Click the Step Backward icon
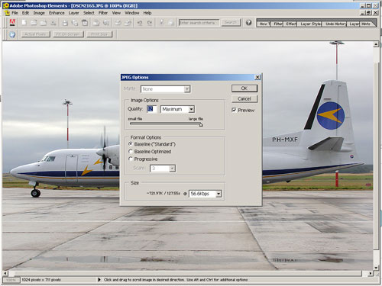The image size is (382, 286). coord(140,23)
